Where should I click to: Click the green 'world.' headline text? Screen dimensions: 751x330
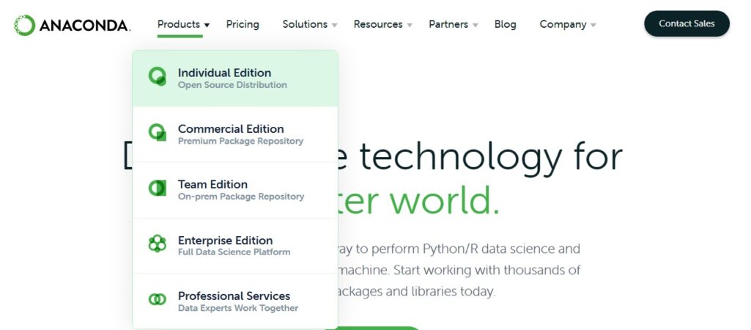pyautogui.click(x=445, y=199)
